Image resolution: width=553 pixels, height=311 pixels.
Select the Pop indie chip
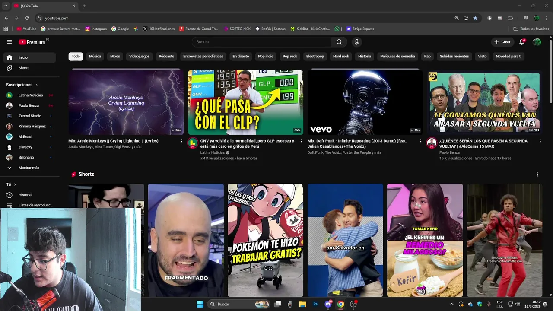click(x=266, y=56)
